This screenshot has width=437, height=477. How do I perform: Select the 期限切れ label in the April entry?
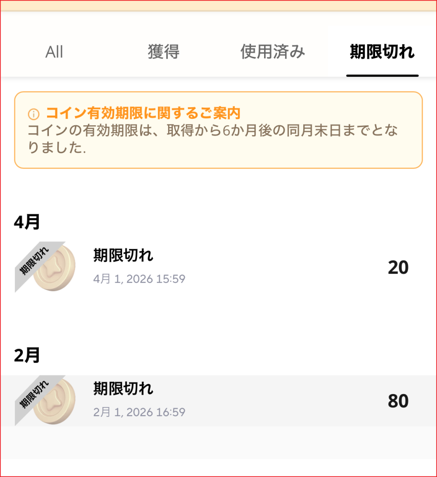123,255
